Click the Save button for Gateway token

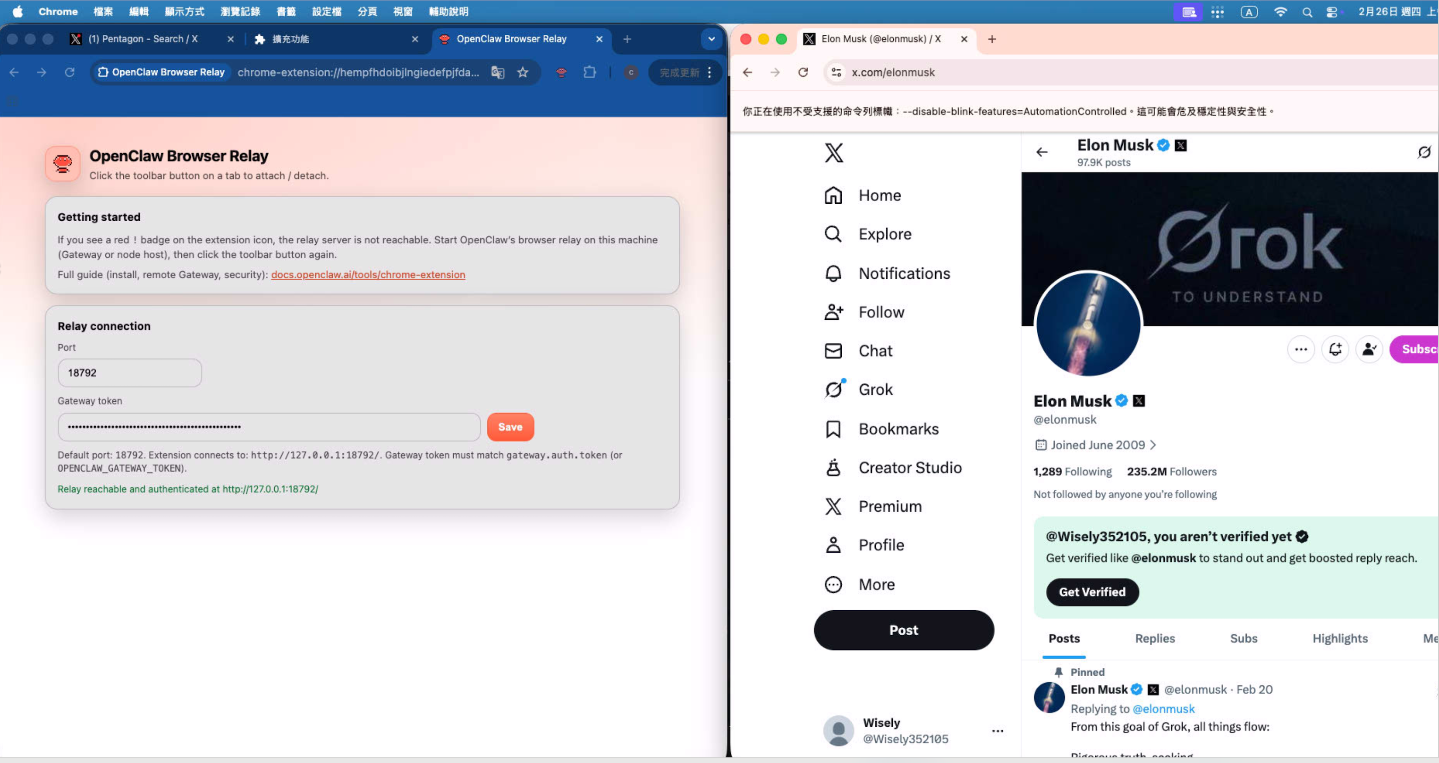point(509,427)
